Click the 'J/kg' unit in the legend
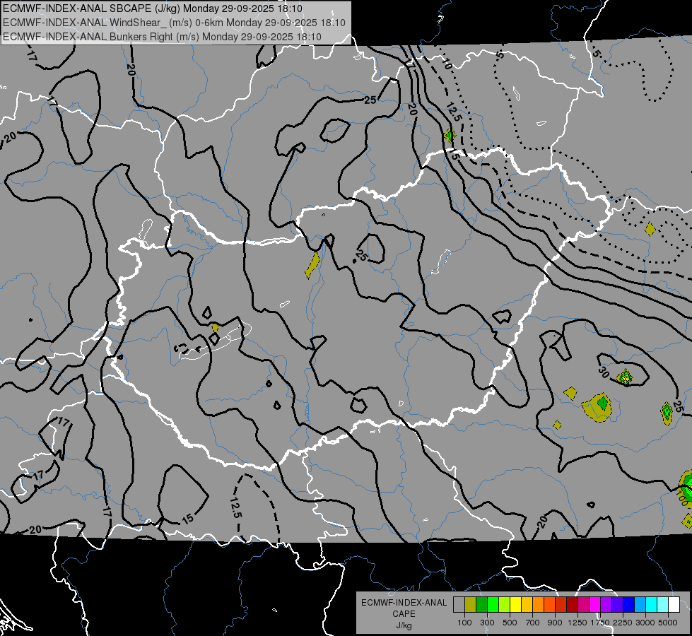Image resolution: width=692 pixels, height=636 pixels. [x=404, y=625]
